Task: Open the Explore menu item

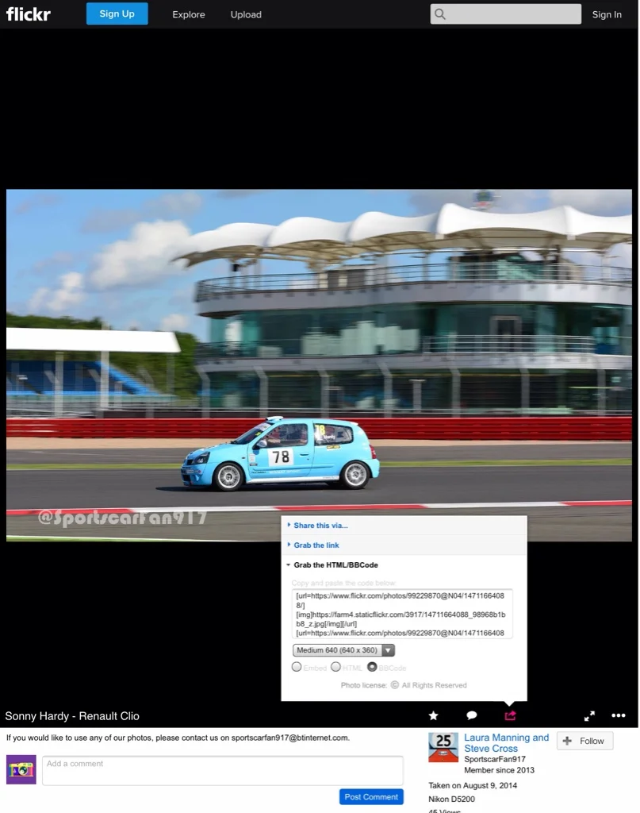Action: tap(189, 14)
